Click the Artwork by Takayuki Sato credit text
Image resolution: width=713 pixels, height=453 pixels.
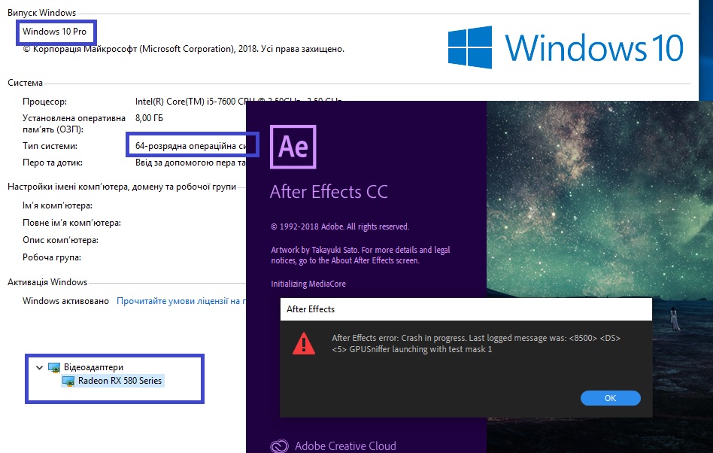pos(360,255)
